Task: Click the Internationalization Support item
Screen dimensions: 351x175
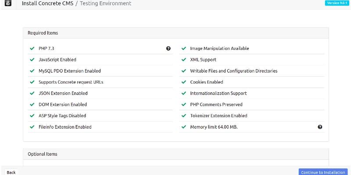Action: [218, 93]
